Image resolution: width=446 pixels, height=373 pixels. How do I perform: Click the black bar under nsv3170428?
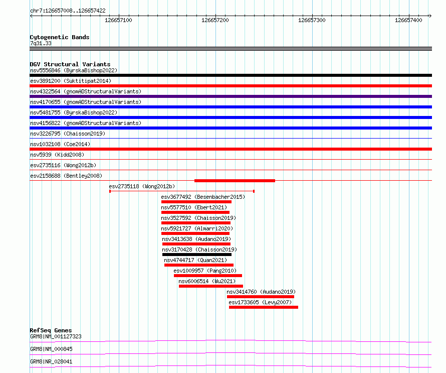[x=197, y=255]
